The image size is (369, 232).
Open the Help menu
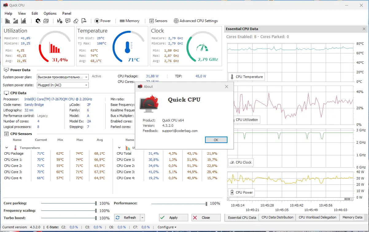(x=9, y=13)
